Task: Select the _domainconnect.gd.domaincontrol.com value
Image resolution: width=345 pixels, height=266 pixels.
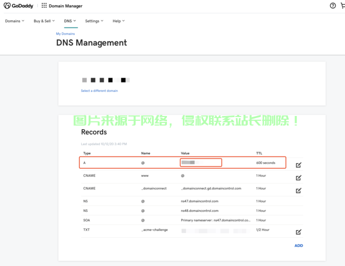Action: 211,188
